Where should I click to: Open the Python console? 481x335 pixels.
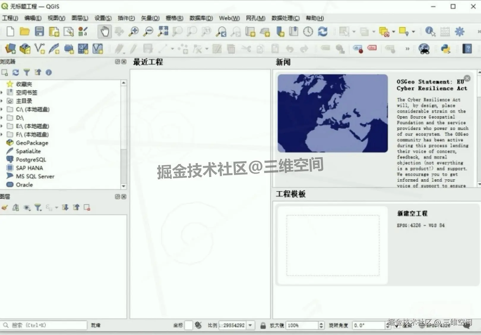tap(445, 49)
